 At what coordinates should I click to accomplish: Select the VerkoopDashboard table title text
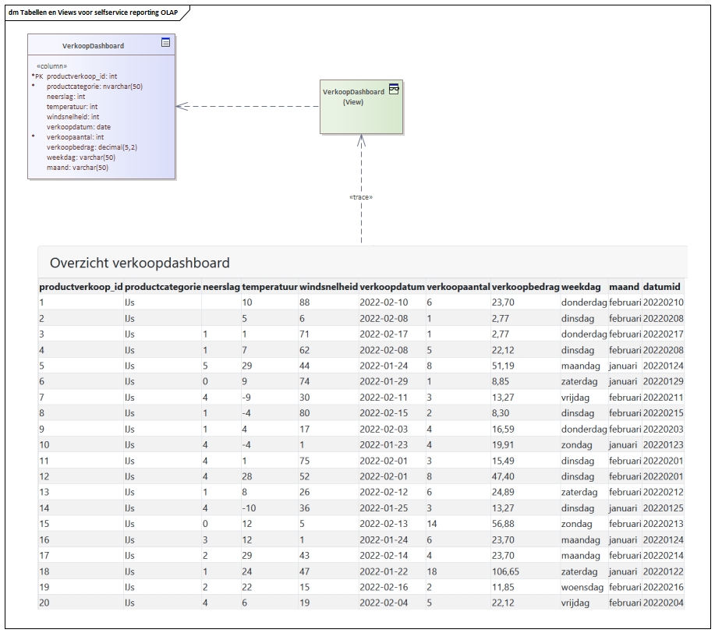tap(93, 46)
